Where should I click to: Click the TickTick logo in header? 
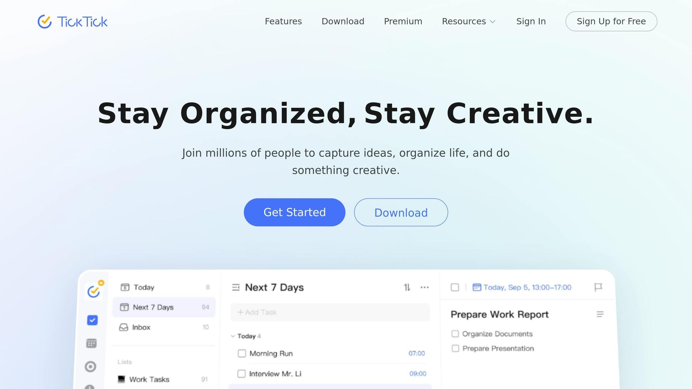(x=72, y=22)
